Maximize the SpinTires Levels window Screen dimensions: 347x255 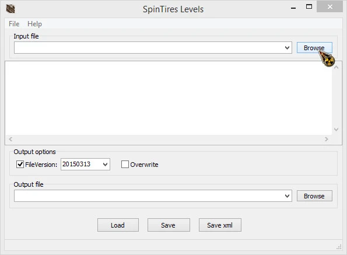309,7
